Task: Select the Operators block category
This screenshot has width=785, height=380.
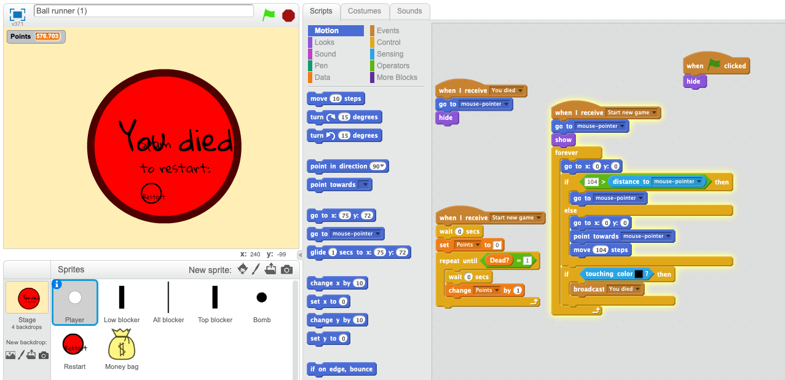Action: pos(393,66)
